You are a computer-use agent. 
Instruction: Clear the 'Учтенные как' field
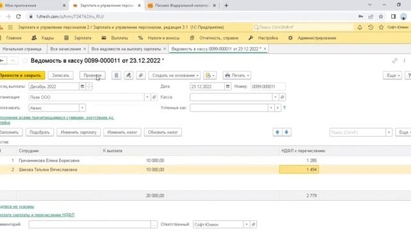click(277, 108)
